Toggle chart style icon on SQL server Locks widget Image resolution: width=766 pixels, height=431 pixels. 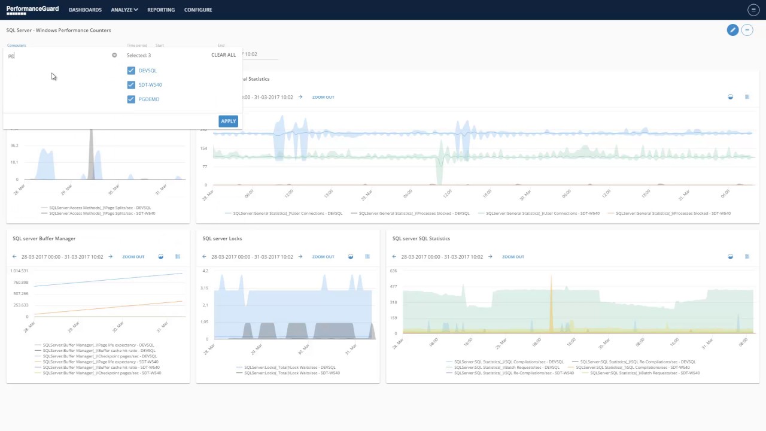[351, 257]
